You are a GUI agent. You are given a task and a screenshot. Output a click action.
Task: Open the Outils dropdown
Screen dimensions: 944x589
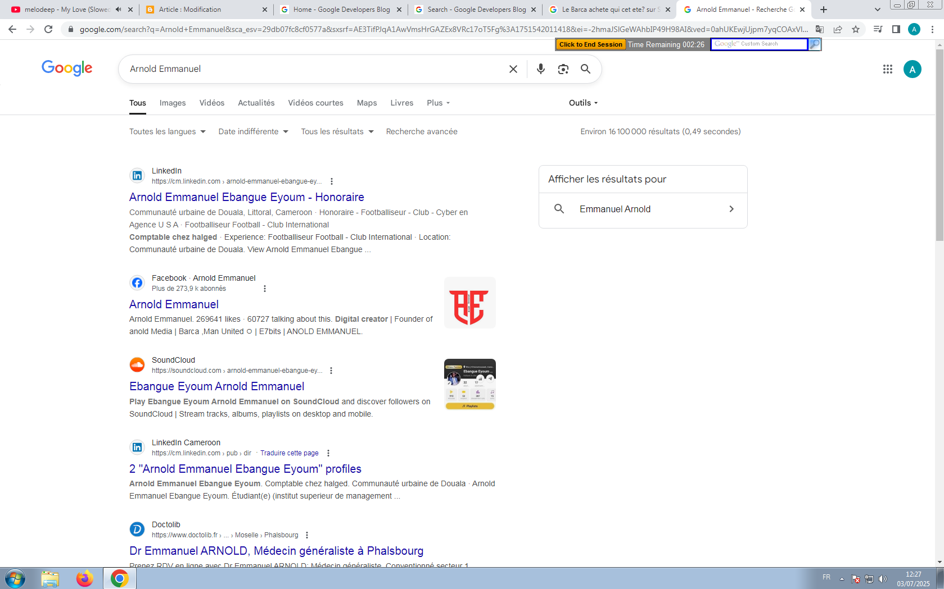[x=584, y=103]
